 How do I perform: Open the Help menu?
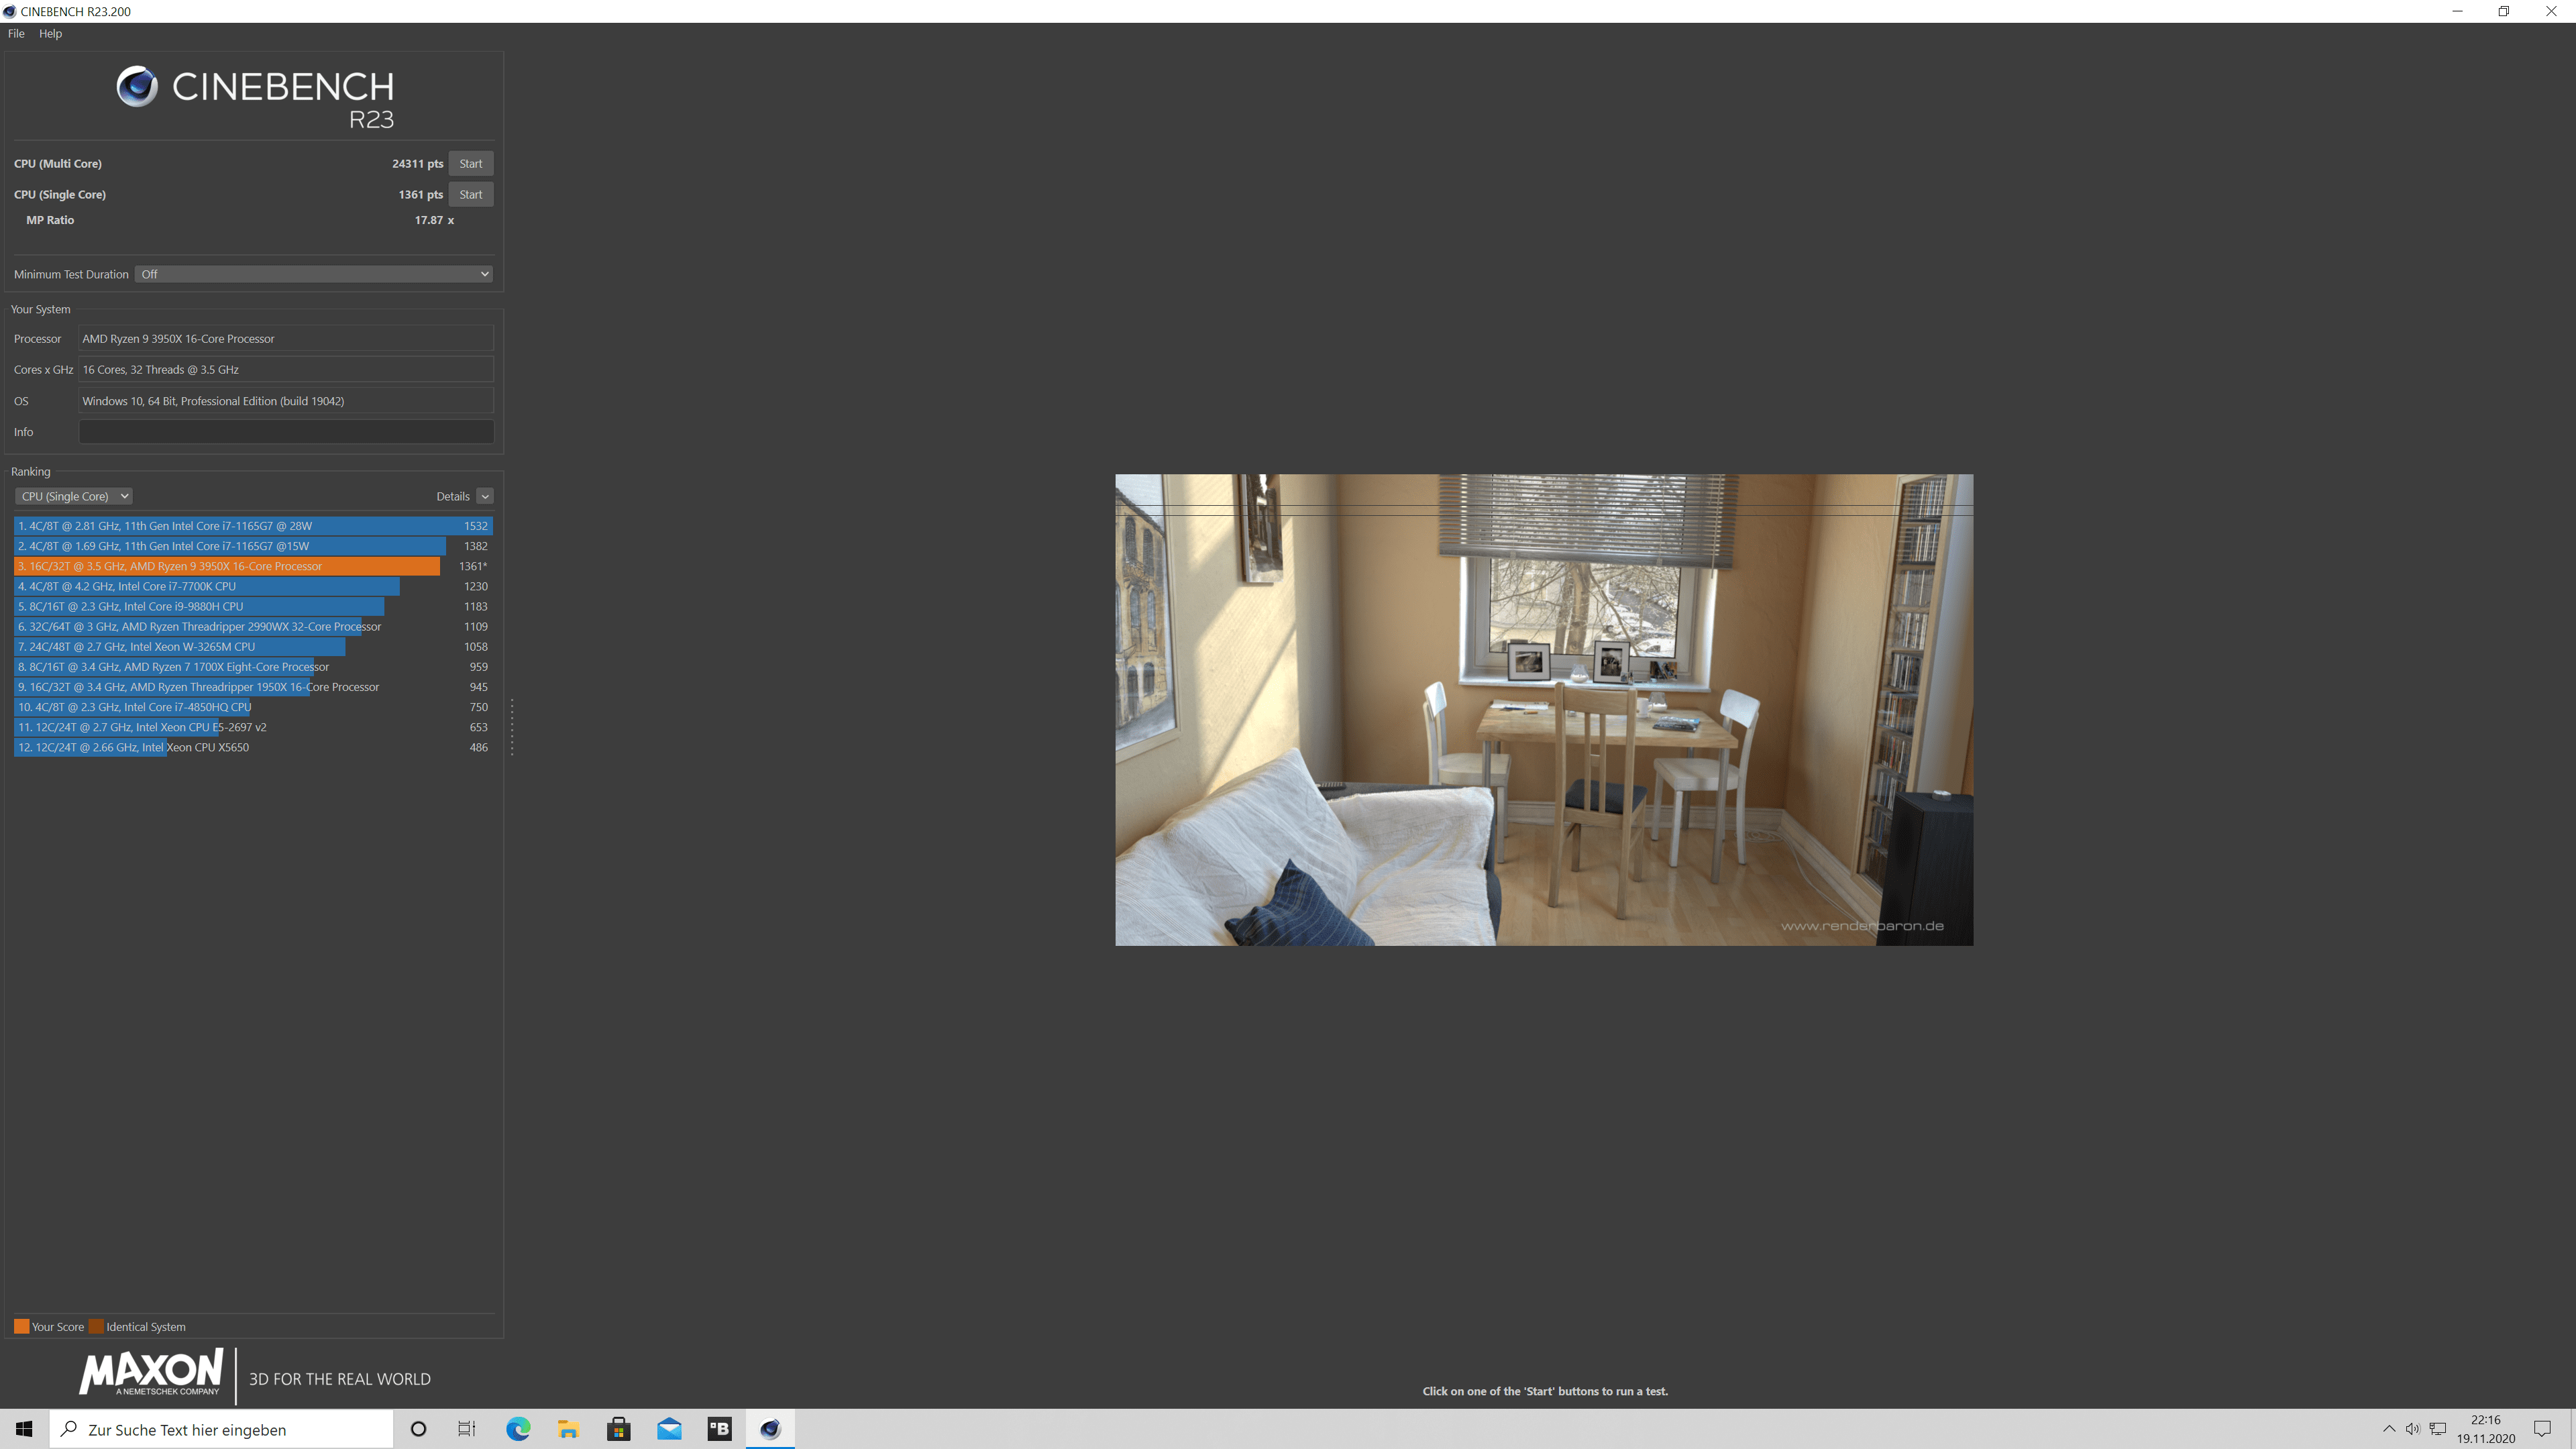(50, 33)
